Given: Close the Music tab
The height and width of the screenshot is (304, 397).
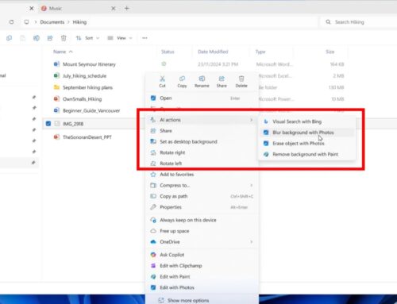Looking at the screenshot, I should 114,9.
